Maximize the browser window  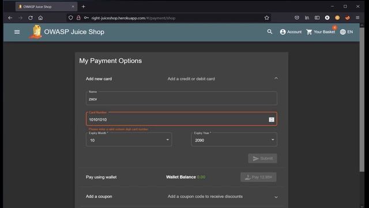click(345, 6)
